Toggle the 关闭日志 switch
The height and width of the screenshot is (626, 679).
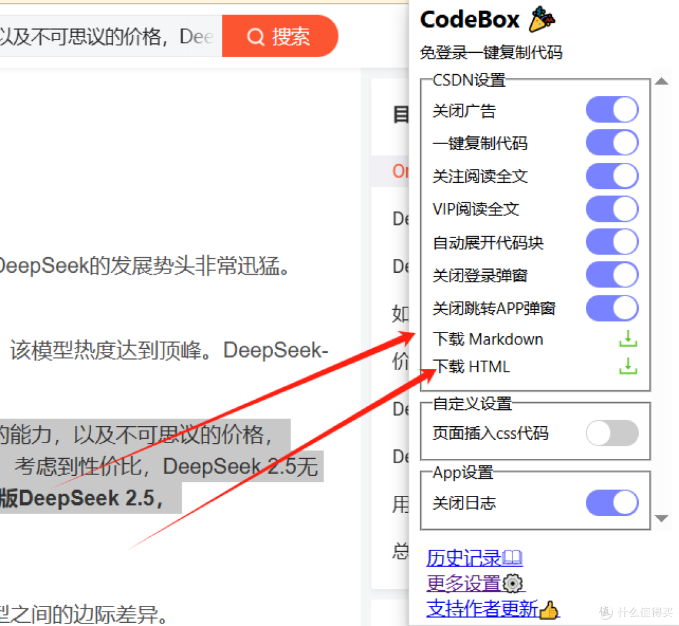point(612,502)
